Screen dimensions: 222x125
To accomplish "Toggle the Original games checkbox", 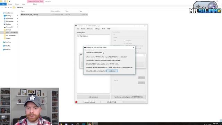I will (78, 36).
